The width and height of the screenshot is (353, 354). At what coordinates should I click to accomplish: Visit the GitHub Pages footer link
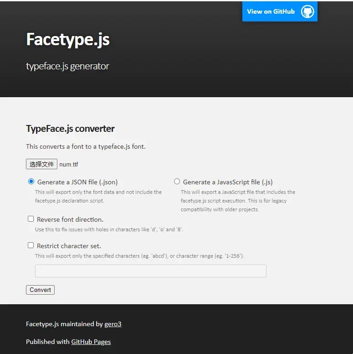[x=91, y=342]
